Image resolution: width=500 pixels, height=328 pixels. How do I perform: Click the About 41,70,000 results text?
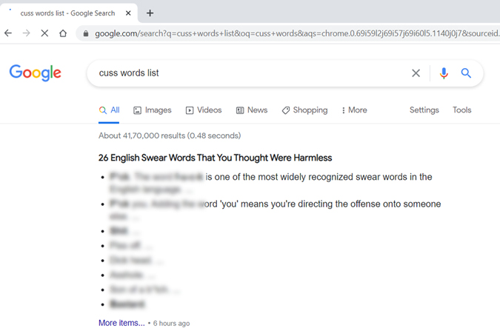point(170,135)
